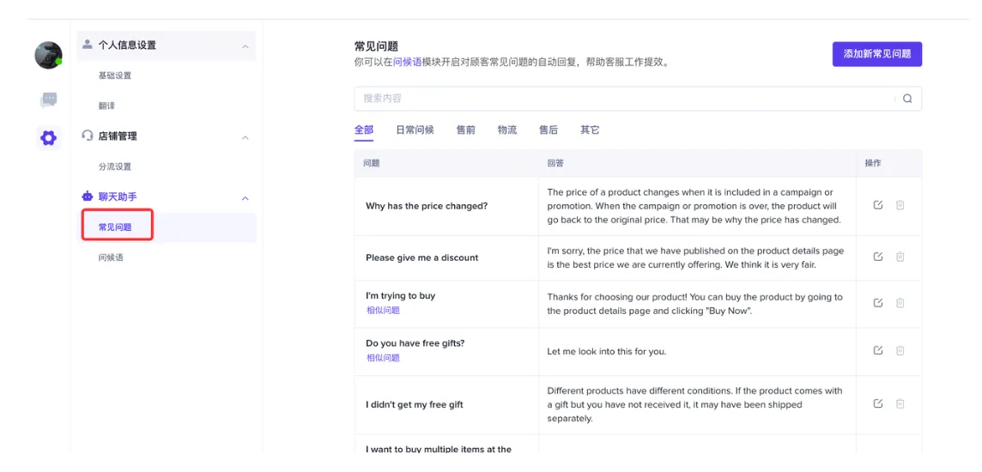Edit the 'Do you have free gifts?' entry
This screenshot has height=472, width=982.
(878, 350)
